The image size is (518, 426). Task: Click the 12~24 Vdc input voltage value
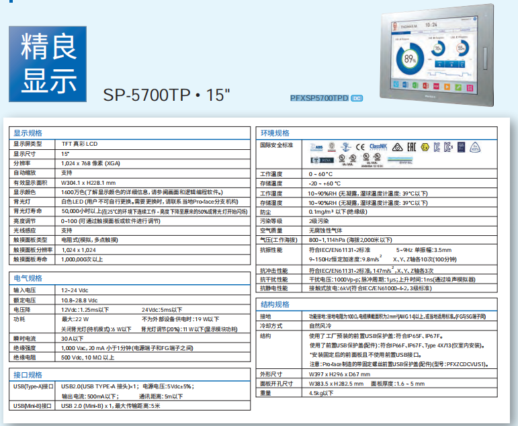75,290
